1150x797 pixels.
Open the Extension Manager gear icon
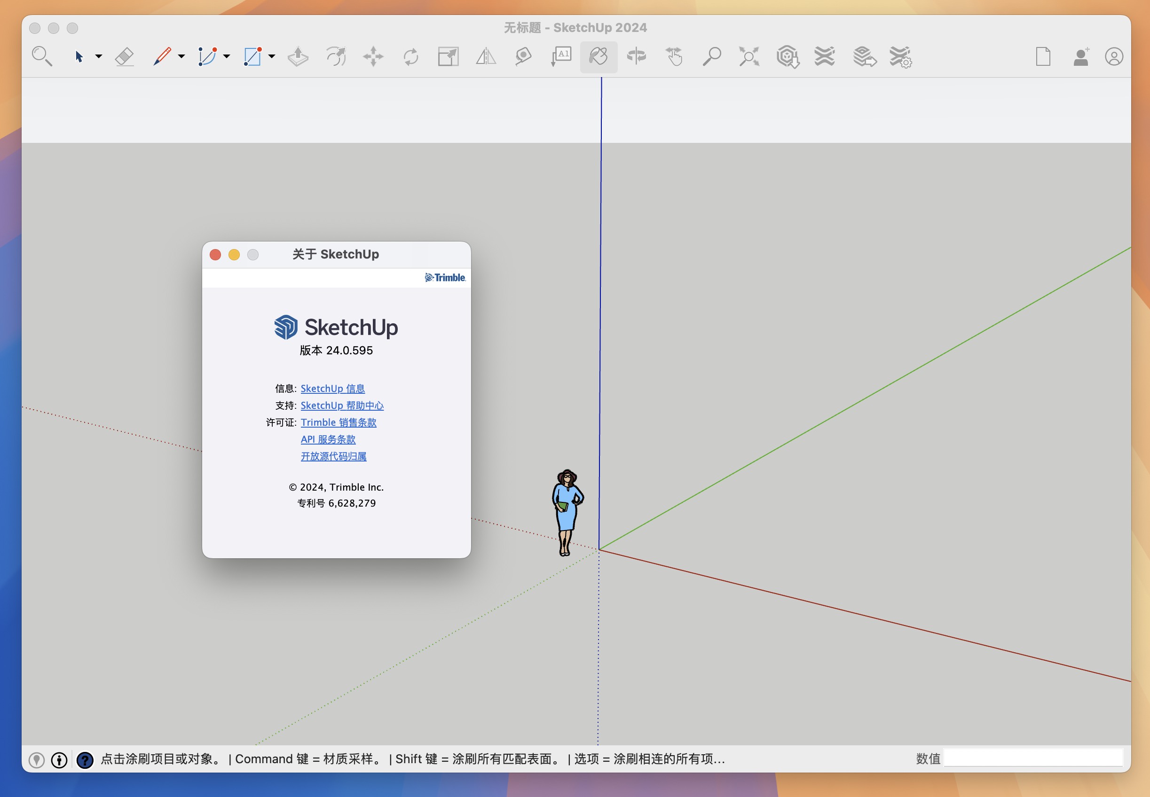[x=901, y=57]
